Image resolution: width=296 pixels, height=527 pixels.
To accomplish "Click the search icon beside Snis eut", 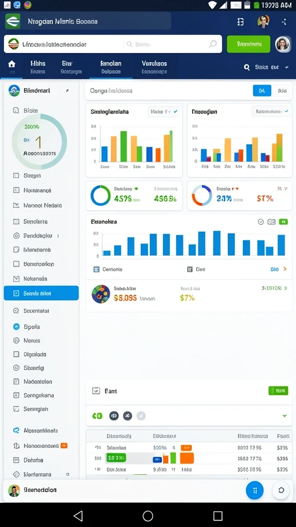I will [x=247, y=67].
